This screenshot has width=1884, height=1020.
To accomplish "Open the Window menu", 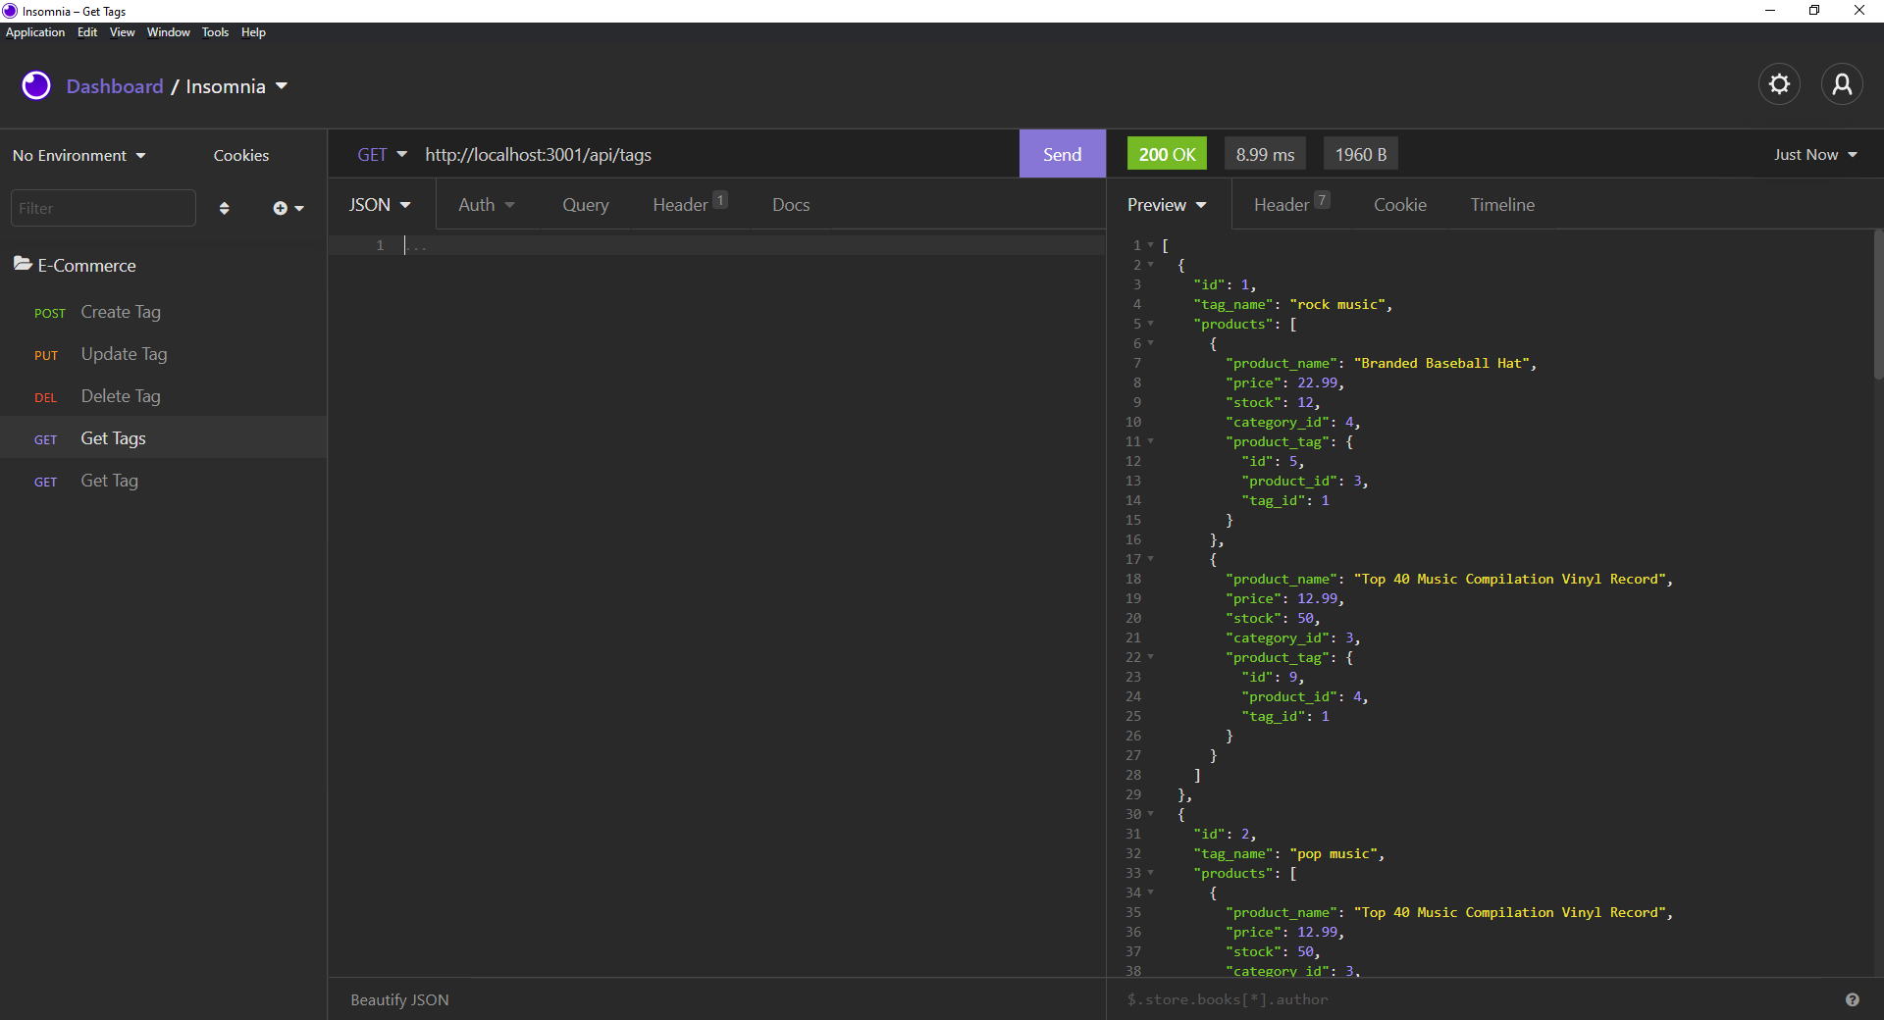I will (x=169, y=32).
